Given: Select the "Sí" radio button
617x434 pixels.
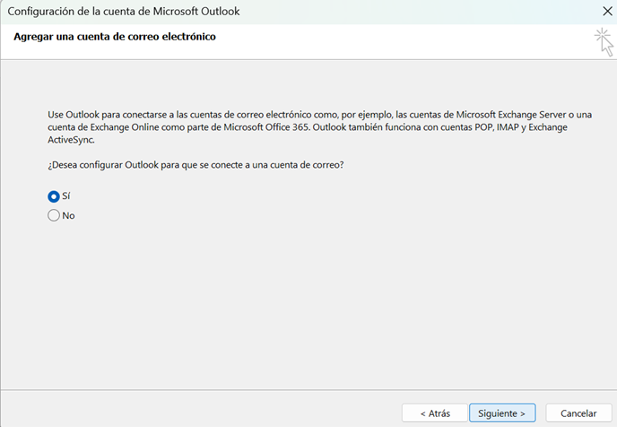Looking at the screenshot, I should pyautogui.click(x=54, y=195).
